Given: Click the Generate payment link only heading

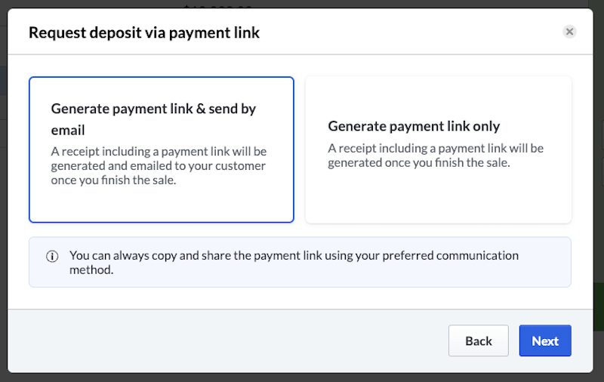Looking at the screenshot, I should (414, 126).
